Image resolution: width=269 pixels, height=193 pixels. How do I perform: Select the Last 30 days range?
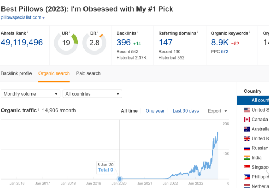coord(186,111)
